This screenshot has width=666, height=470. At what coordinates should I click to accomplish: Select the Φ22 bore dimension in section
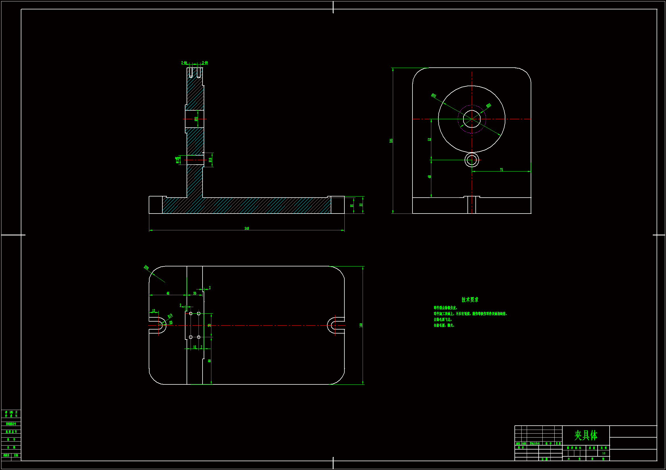[x=196, y=119]
